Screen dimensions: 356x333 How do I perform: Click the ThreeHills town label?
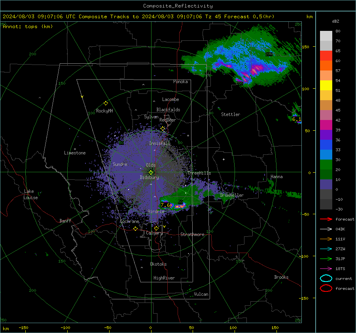tap(199, 173)
